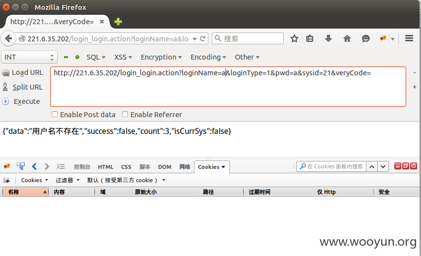Select the Cookies panel tab

[x=212, y=166]
